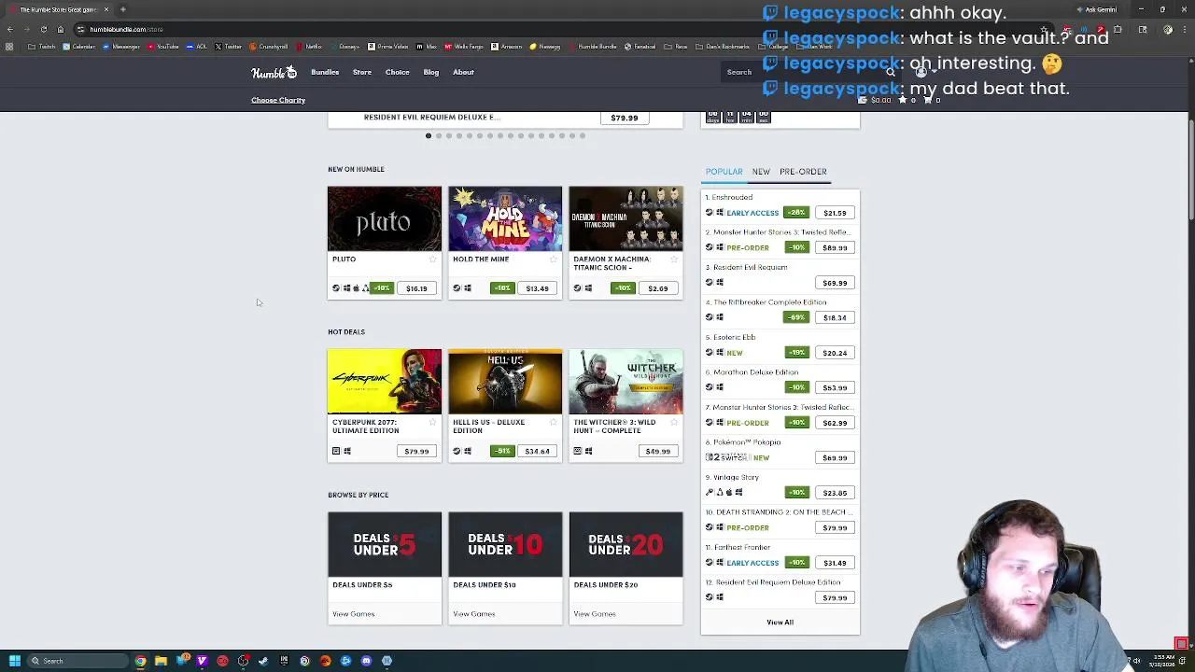
Task: Open View Games under Deals Under $5
Action: [354, 614]
